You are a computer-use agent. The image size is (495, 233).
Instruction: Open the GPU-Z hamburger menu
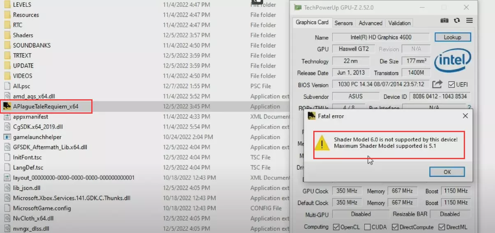[x=469, y=21]
